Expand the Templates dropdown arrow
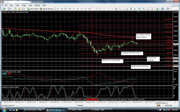Image resolution: width=180 pixels, height=112 pixels. 170,9
